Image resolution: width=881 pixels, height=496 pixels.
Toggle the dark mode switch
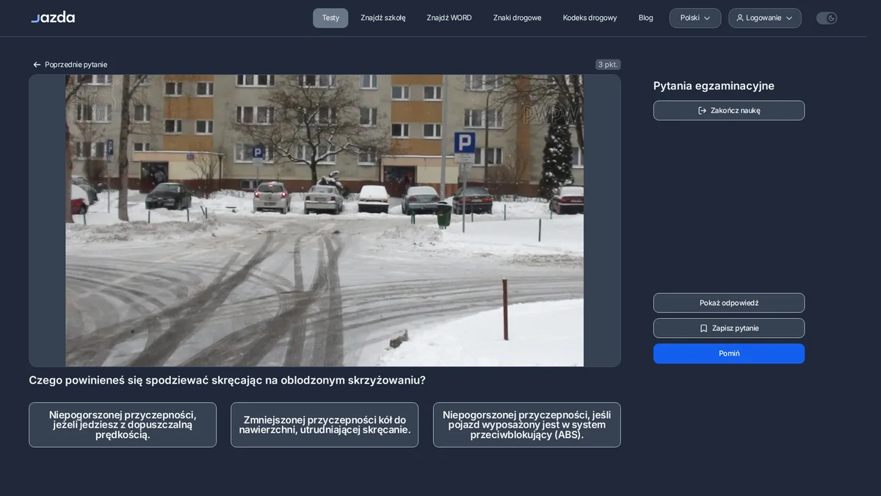(827, 18)
